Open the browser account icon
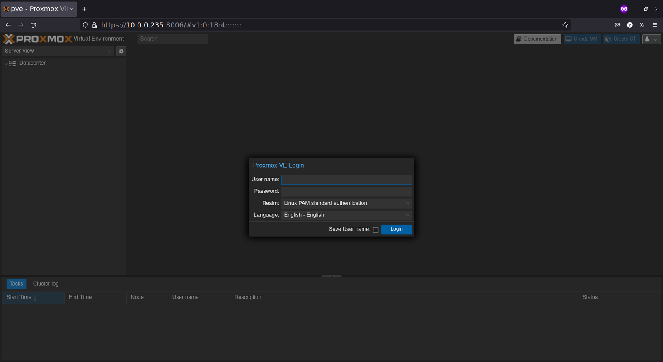The width and height of the screenshot is (663, 362). click(630, 25)
